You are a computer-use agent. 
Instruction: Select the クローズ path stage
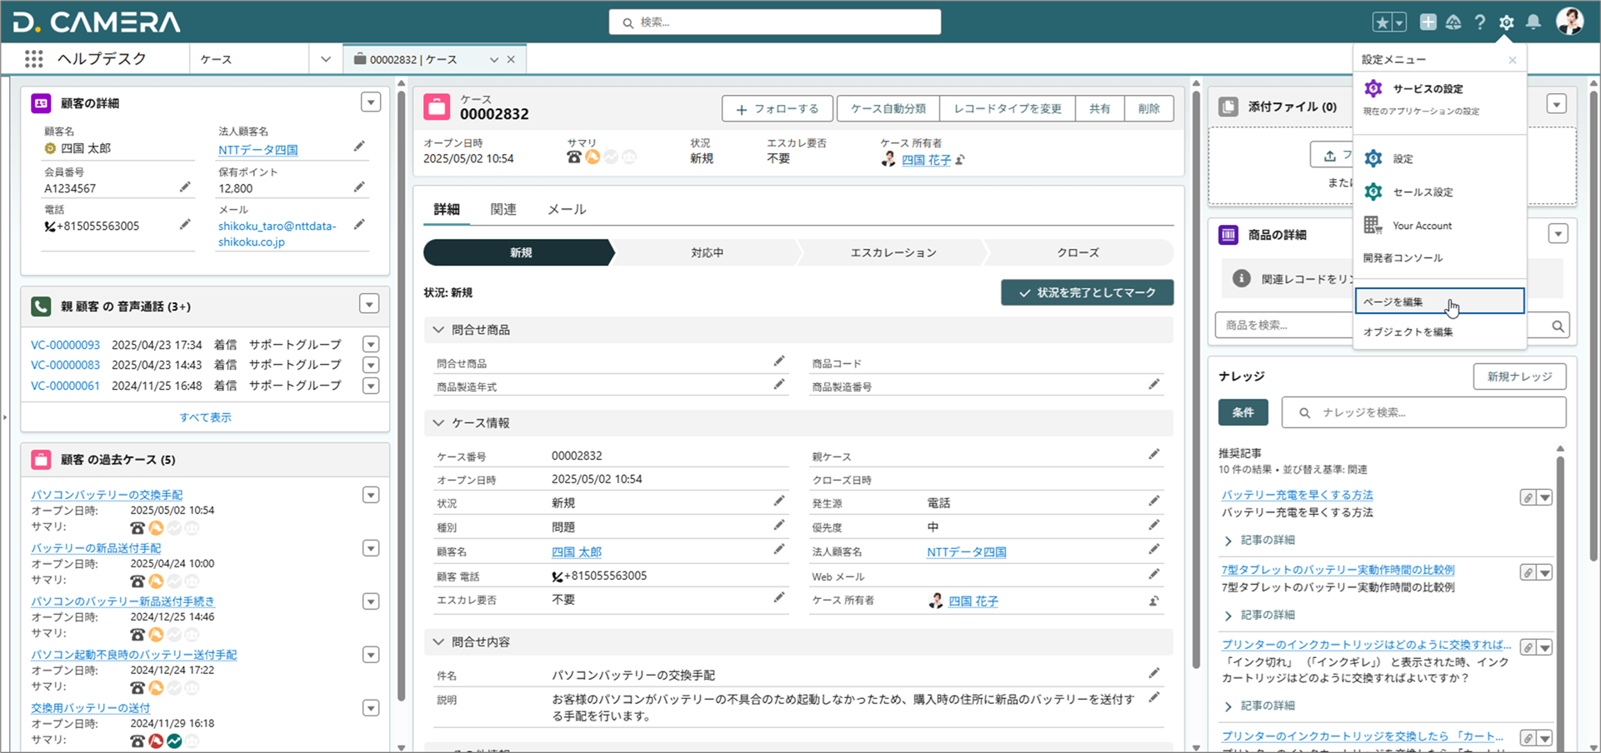(x=1078, y=252)
